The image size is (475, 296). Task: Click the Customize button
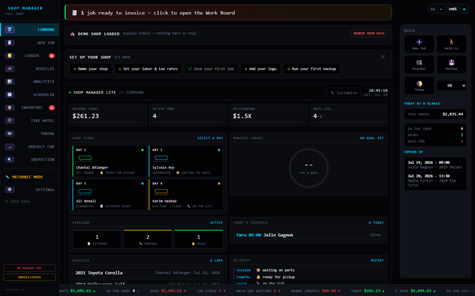coord(344,93)
